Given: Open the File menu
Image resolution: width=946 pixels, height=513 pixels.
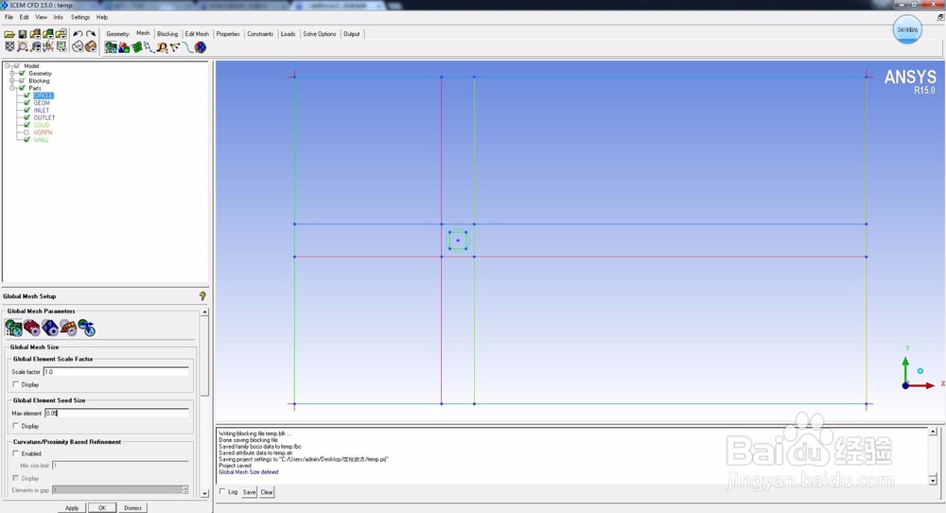Looking at the screenshot, I should click(x=9, y=17).
